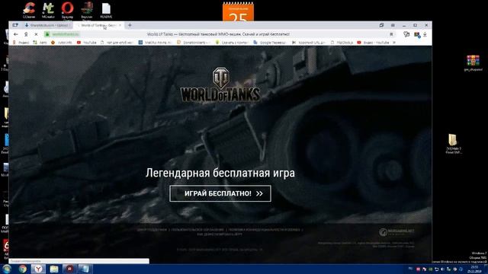Stop page loading with the X button
Screen dimensions: 488x274
point(36,34)
